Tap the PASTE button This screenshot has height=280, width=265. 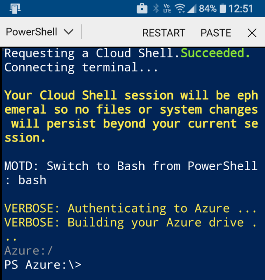(216, 33)
